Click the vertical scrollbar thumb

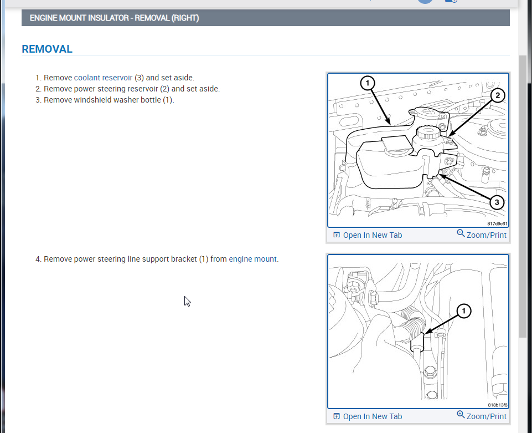click(523, 196)
